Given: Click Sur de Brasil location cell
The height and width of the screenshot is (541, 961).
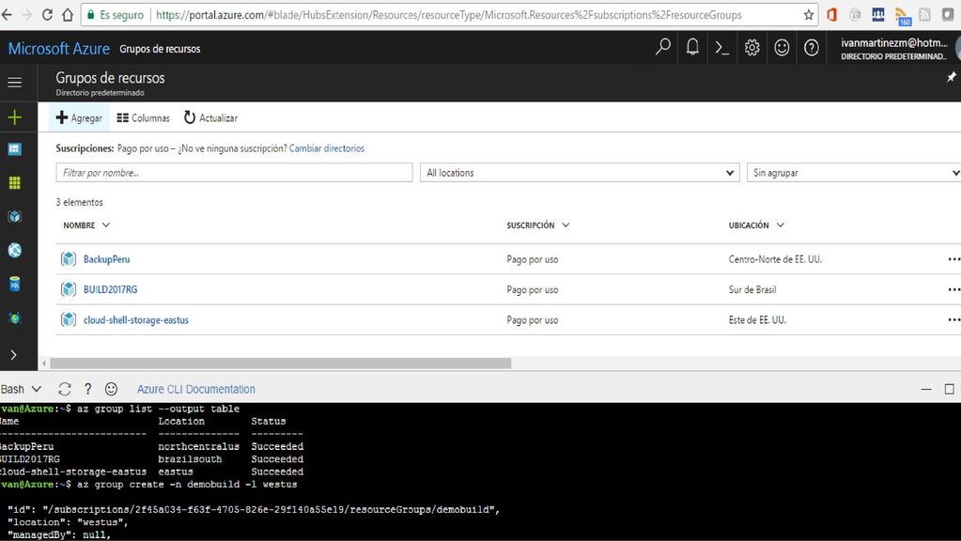Looking at the screenshot, I should point(752,289).
